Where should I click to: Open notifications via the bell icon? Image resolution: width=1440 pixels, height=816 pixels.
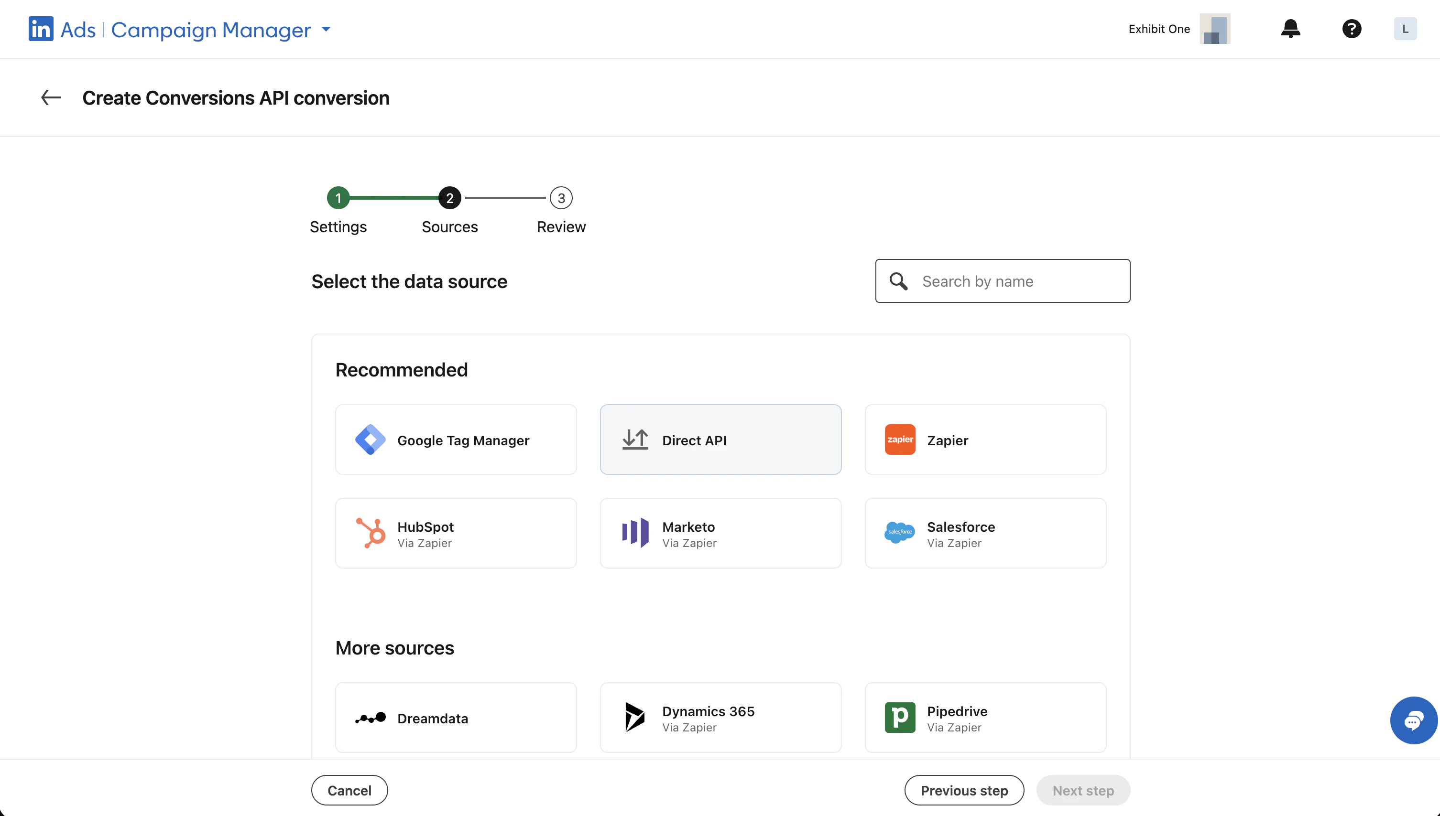click(x=1290, y=29)
